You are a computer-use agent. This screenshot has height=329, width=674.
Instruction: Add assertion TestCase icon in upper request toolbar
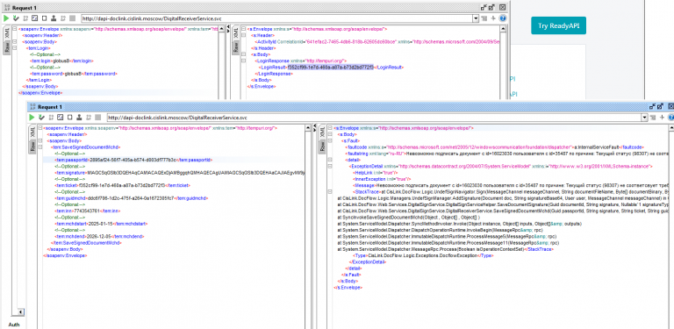coord(16,18)
